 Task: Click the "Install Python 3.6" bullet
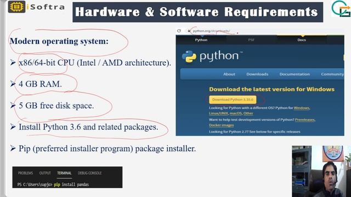(88, 127)
